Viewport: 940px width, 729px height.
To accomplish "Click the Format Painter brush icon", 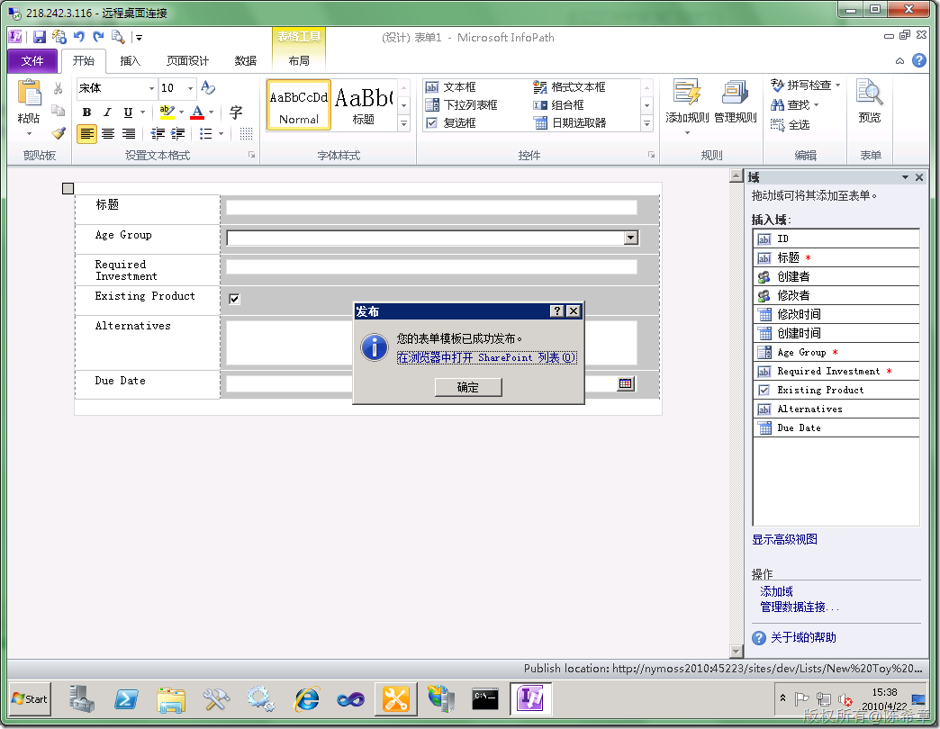I will point(59,133).
